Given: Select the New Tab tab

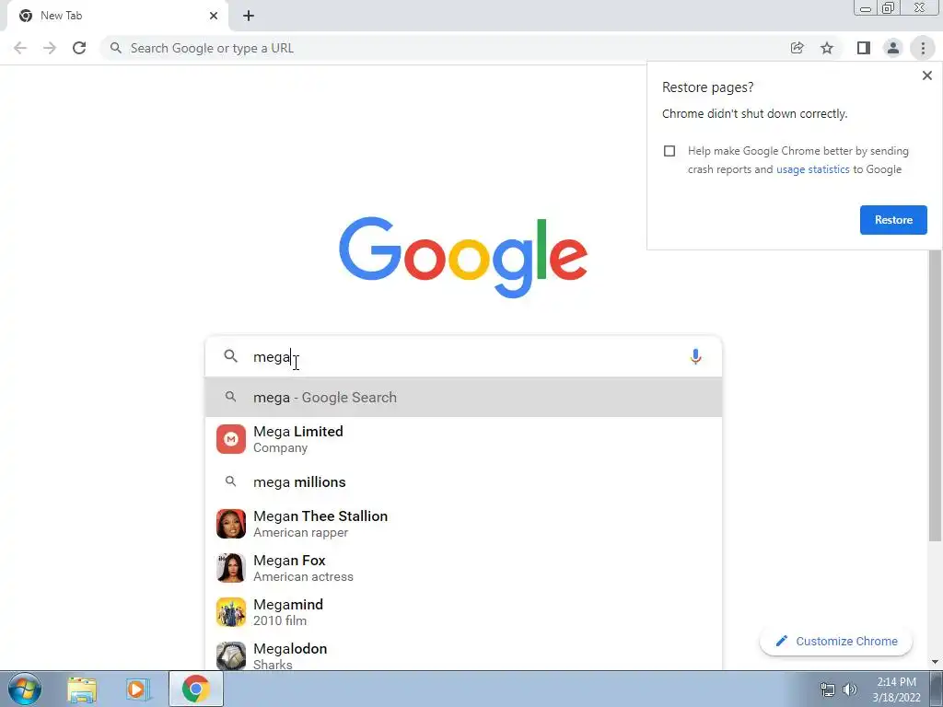Looking at the screenshot, I should tap(117, 16).
